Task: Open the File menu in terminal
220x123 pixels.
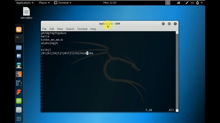Action: (44, 29)
